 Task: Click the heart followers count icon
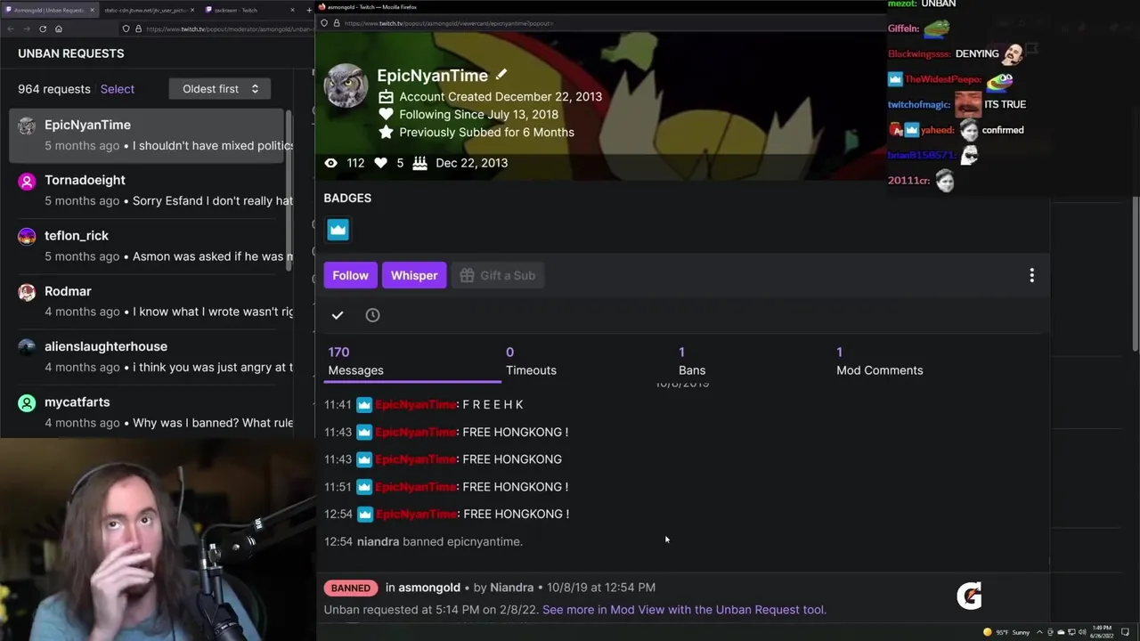pos(380,163)
